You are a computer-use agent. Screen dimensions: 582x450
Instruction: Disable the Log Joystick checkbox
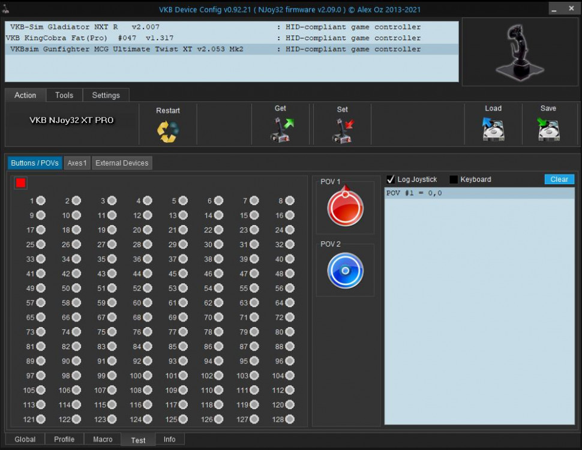pyautogui.click(x=391, y=179)
